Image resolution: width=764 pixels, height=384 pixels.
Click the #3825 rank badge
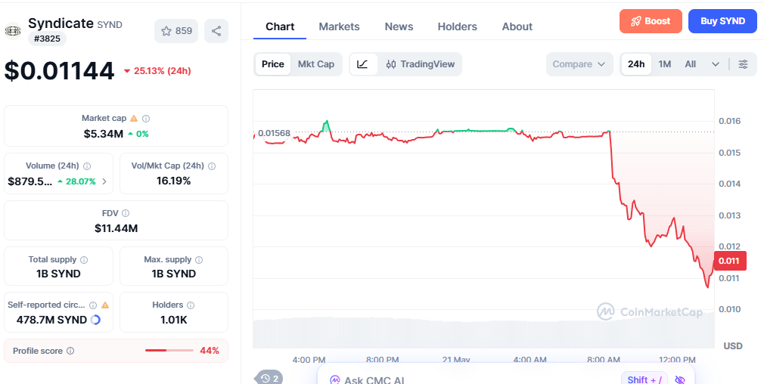(x=47, y=39)
